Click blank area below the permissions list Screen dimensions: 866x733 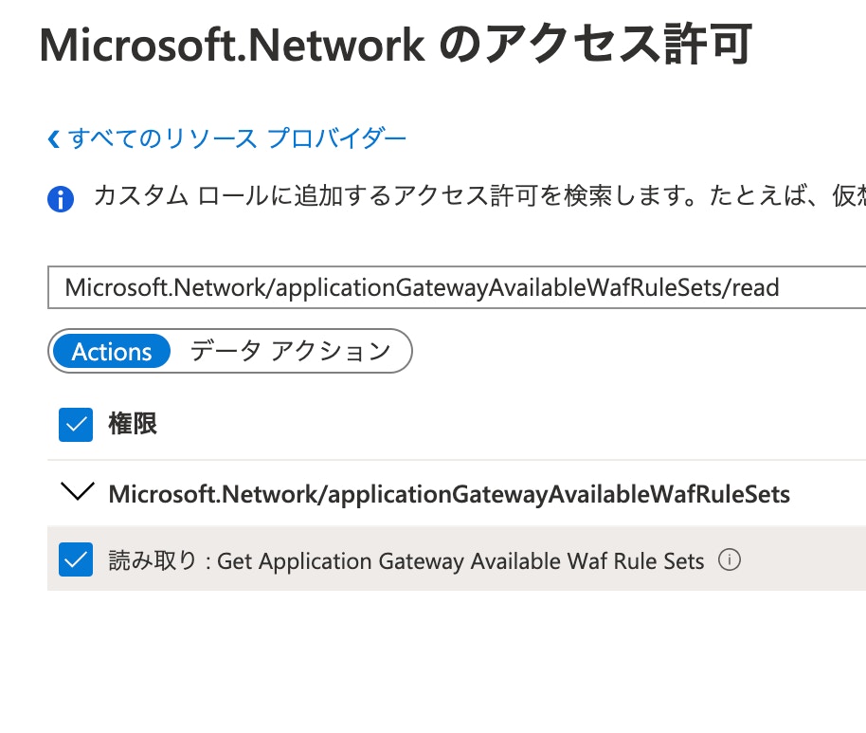[455, 664]
